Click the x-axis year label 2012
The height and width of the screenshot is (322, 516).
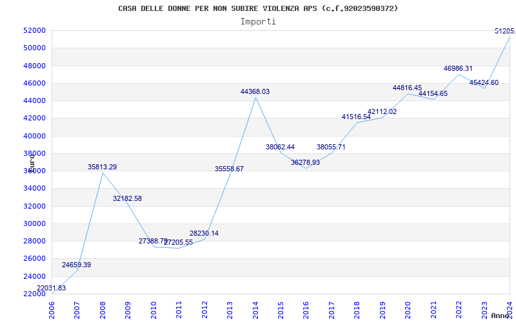point(204,310)
